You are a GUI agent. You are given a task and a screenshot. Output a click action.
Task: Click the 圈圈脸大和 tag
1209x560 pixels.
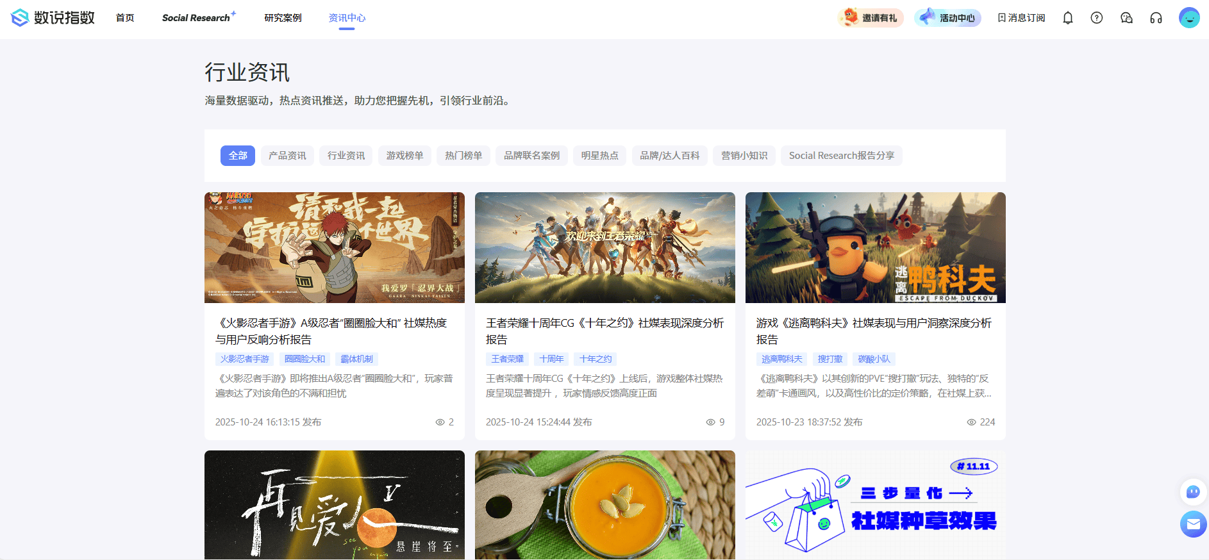(x=305, y=359)
